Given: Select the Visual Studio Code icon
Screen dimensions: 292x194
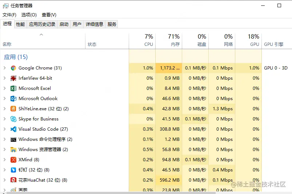Looking at the screenshot, I should 13,129.
